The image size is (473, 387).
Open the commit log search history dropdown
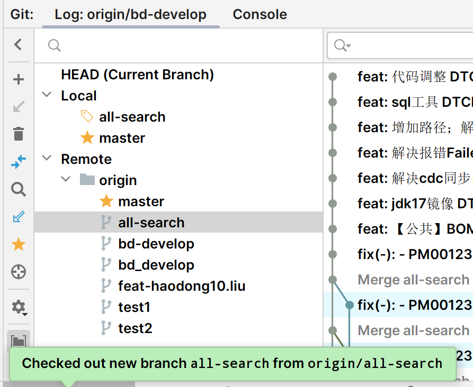[x=342, y=45]
